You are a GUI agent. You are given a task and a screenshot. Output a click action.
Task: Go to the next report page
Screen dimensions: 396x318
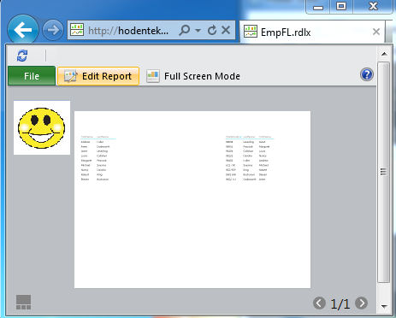(361, 303)
